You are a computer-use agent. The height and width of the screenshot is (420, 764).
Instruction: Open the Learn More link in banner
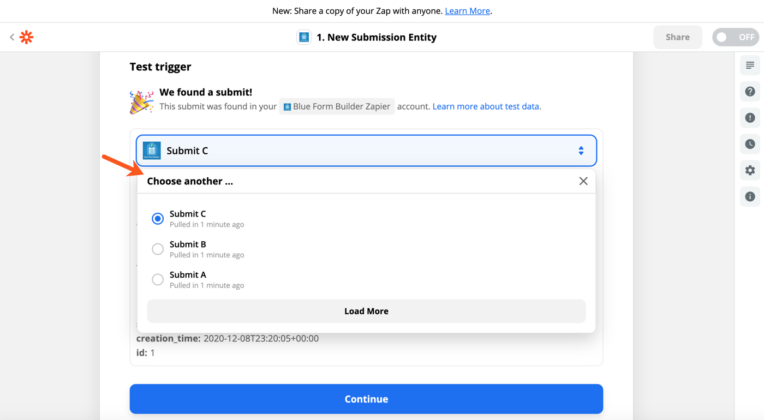(467, 10)
